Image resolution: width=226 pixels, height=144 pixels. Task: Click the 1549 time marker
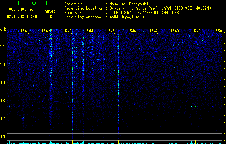pos(196,31)
